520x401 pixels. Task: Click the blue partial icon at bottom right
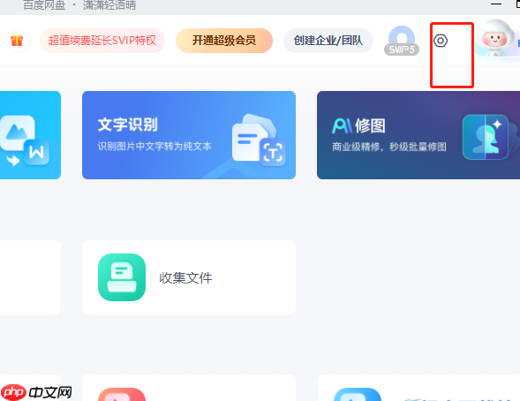click(358, 394)
